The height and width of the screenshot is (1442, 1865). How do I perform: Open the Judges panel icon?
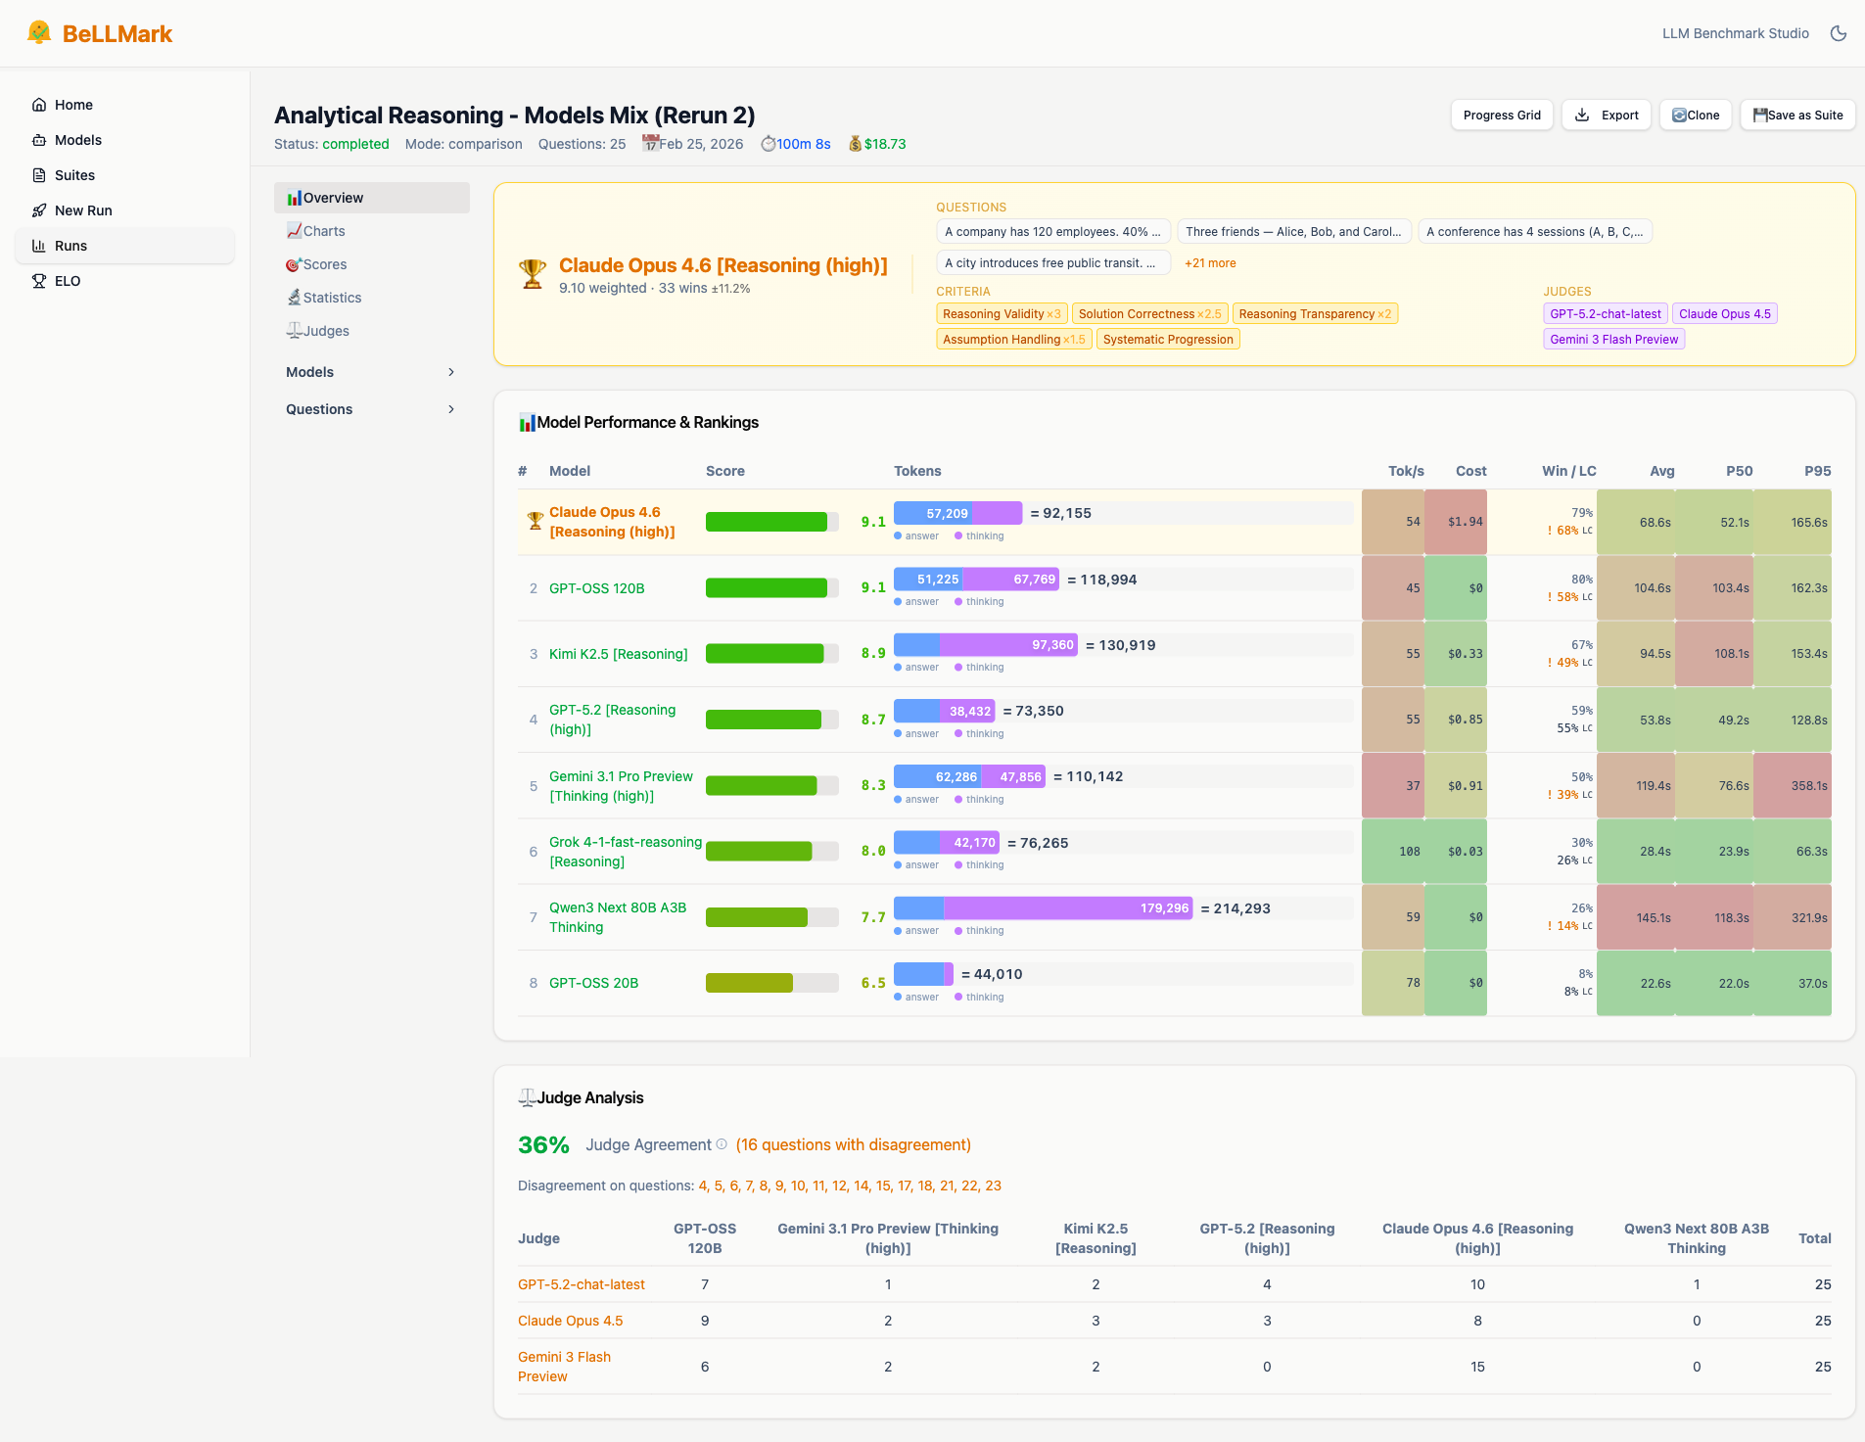click(x=295, y=330)
